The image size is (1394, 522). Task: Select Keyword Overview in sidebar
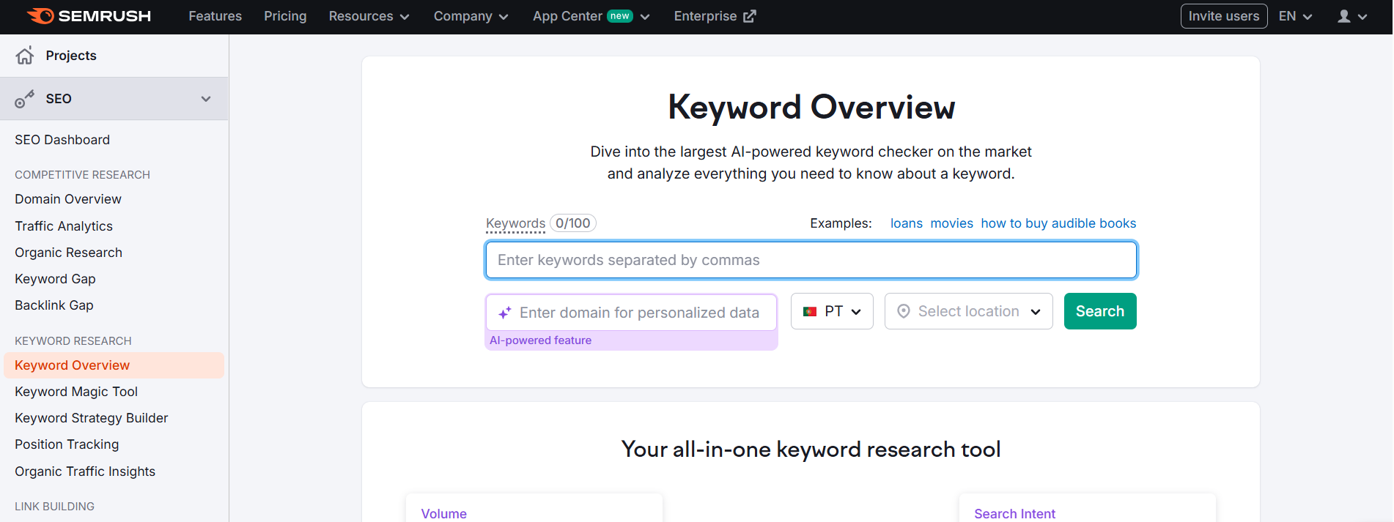[114, 365]
